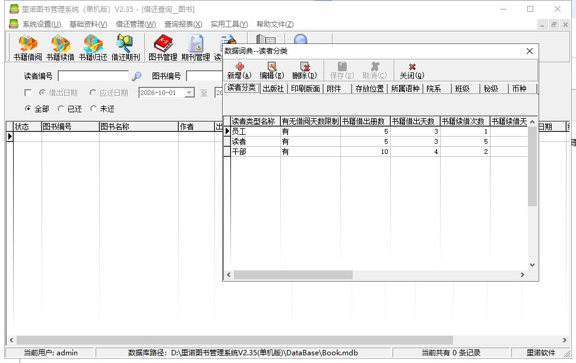Open the 借还期刊 toolbar icon
576x363 pixels.
pos(126,48)
